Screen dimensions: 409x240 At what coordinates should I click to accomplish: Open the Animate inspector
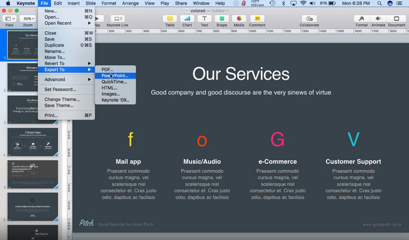coord(378,19)
